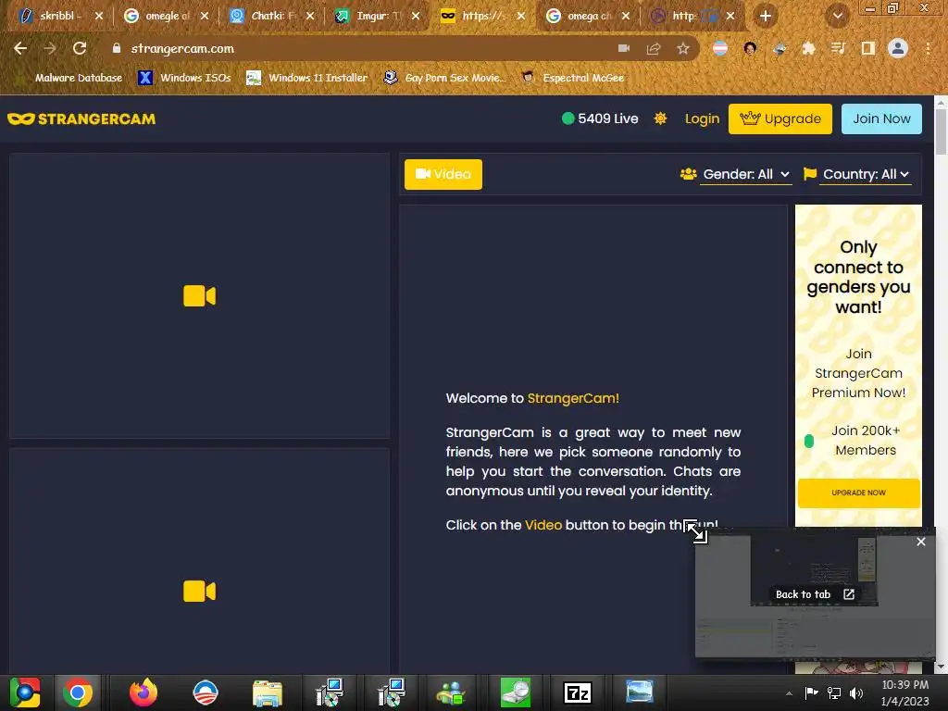Toggle the browser side panel
Viewport: 948px width, 711px height.
coord(868,48)
